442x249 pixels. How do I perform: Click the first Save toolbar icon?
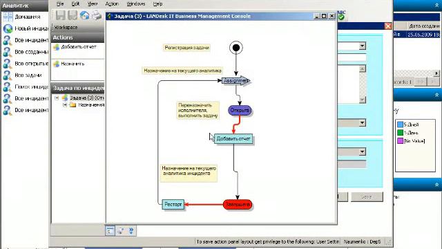tap(60, 15)
